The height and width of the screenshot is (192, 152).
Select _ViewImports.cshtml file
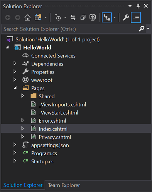pos(62,105)
